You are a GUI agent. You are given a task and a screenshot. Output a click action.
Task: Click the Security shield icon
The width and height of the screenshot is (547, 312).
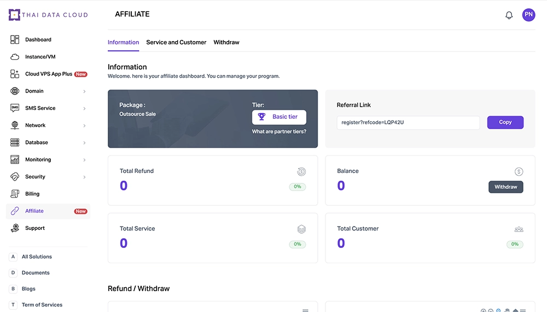tap(15, 177)
